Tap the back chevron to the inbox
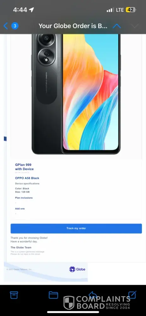Image resolution: width=146 pixels, height=316 pixels. tap(6, 26)
